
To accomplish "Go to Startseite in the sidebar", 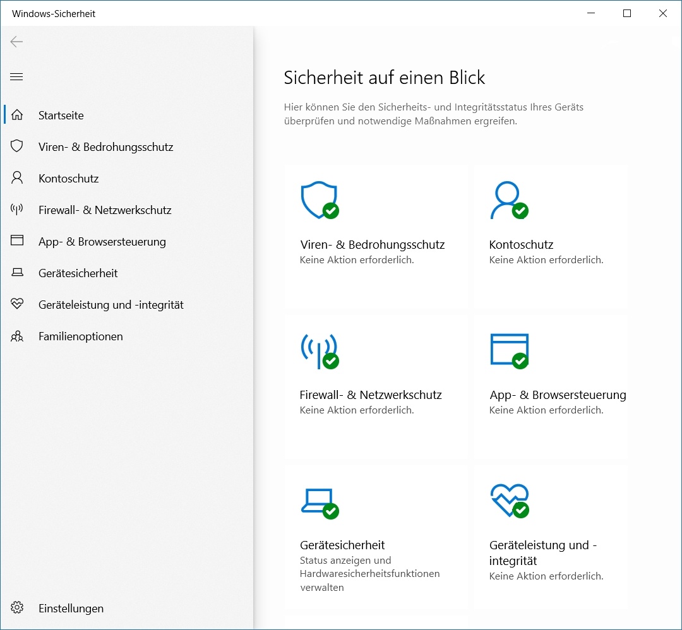I will [x=61, y=116].
